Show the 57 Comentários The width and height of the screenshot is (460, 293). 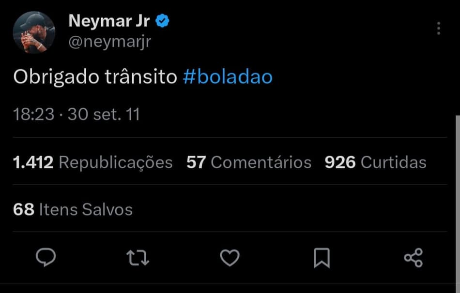tap(249, 162)
